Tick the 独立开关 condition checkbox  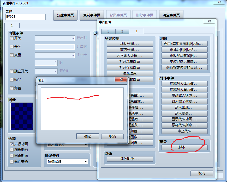coord(12,71)
